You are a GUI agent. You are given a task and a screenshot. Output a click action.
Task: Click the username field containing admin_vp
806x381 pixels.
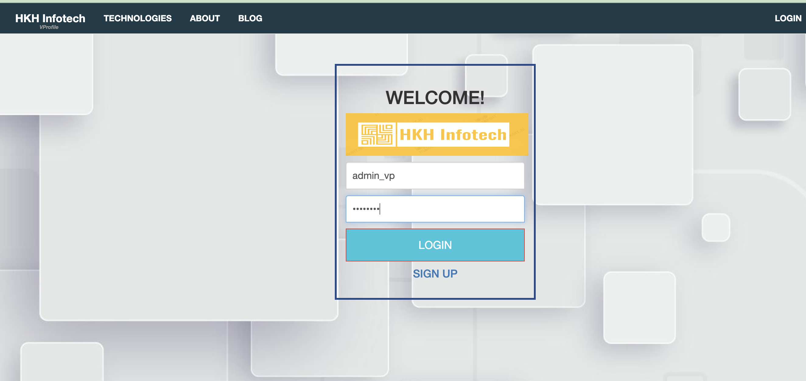pyautogui.click(x=435, y=176)
